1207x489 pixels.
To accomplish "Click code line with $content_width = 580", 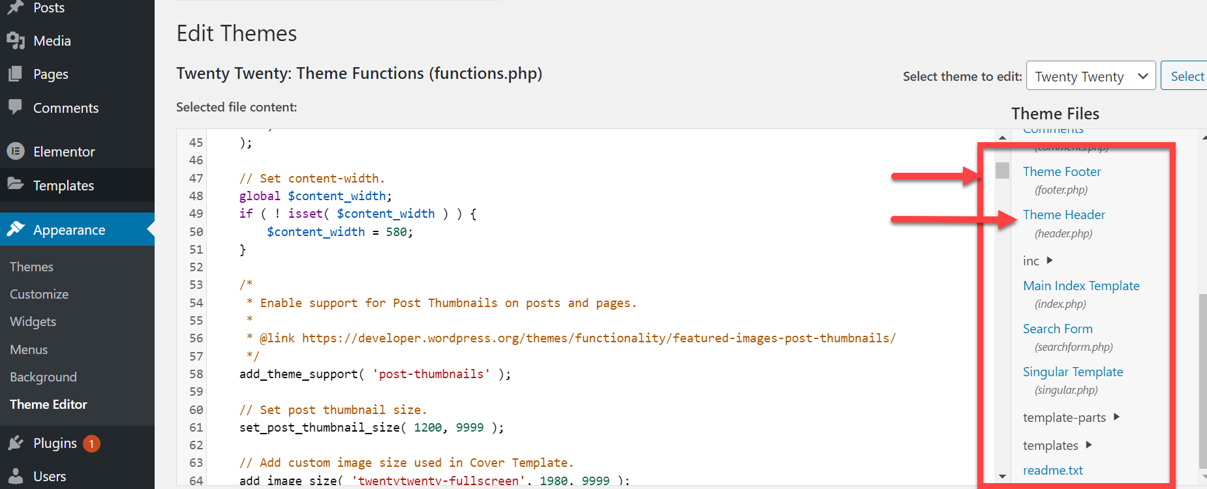I will click(340, 231).
